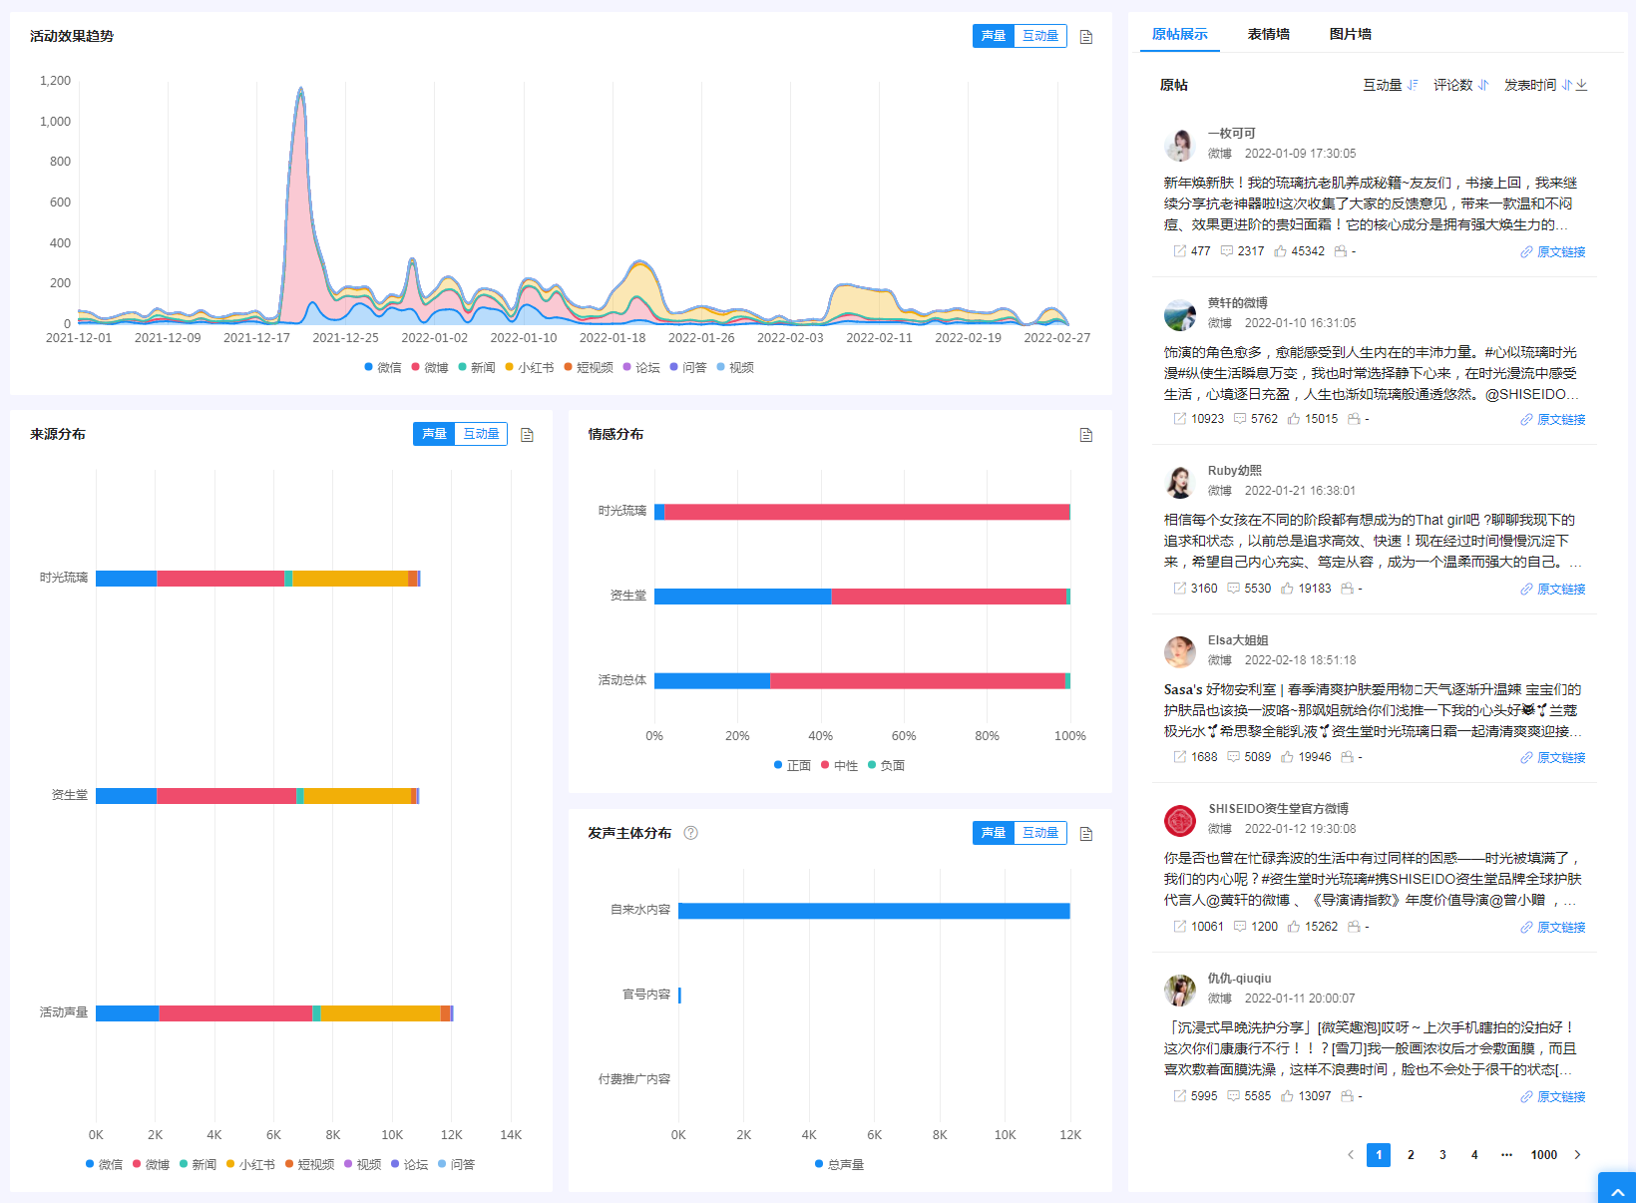Click the comment icon on SHISEIDO official post
The height and width of the screenshot is (1203, 1636).
pyautogui.click(x=1240, y=927)
